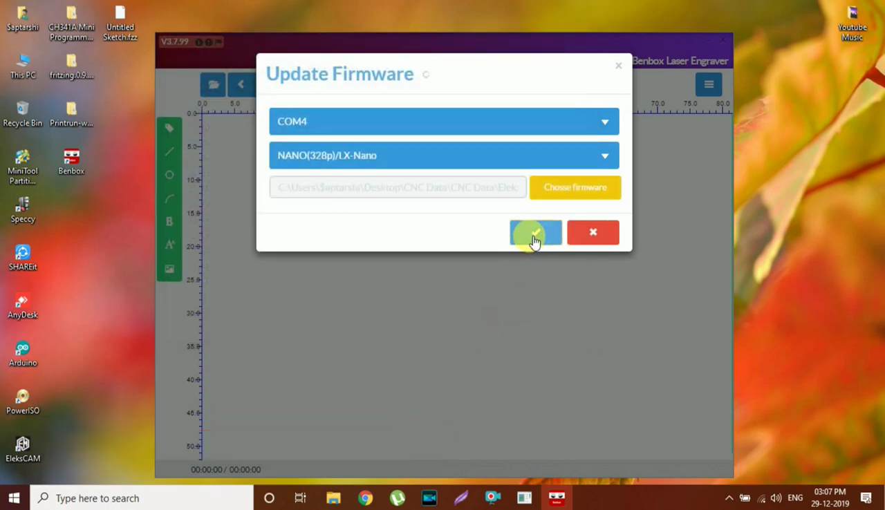The image size is (885, 510).
Task: Select the line drawing tool
Action: [169, 151]
